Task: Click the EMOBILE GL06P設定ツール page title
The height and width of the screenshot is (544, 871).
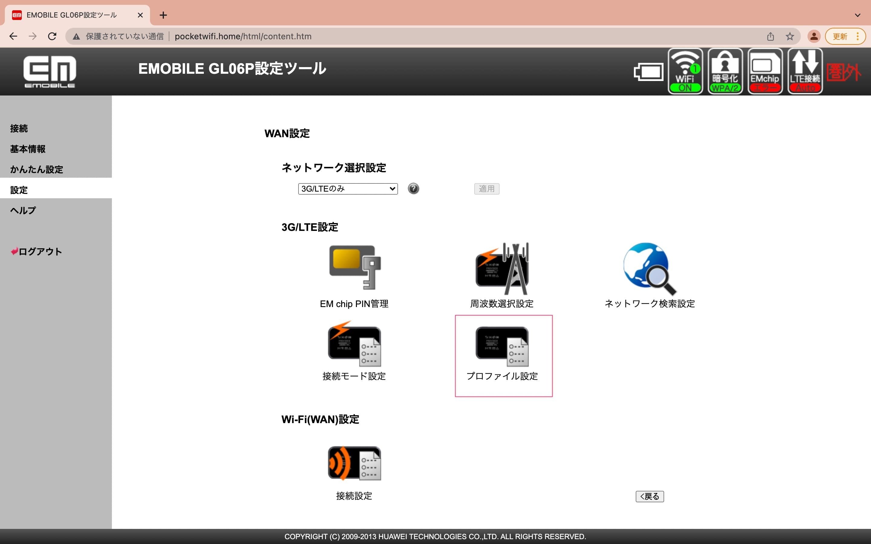Action: [232, 68]
